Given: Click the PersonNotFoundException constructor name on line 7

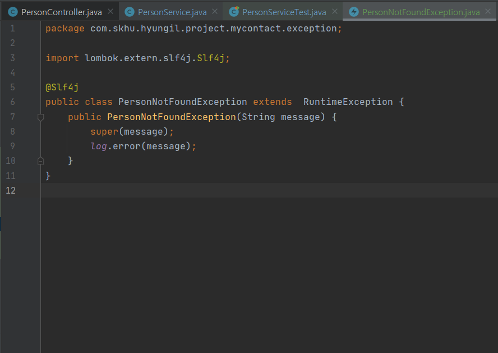Looking at the screenshot, I should pyautogui.click(x=172, y=117).
